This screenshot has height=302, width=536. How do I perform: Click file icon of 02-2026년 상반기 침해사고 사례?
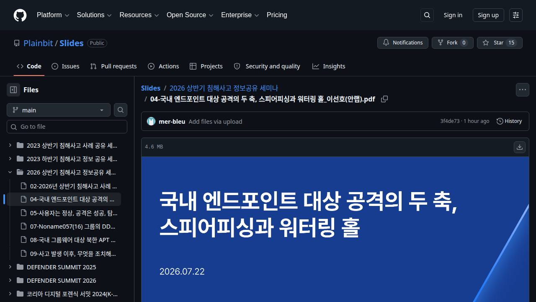pyautogui.click(x=23, y=186)
